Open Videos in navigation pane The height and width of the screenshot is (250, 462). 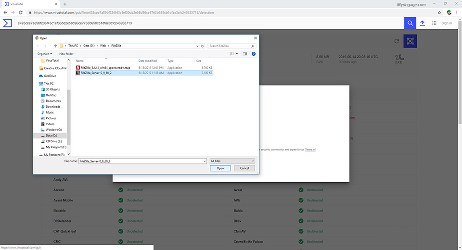click(48, 124)
